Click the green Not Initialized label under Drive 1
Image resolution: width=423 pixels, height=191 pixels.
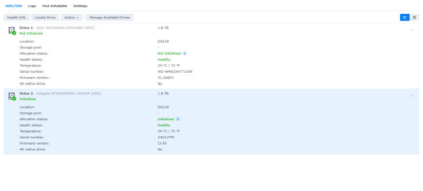pos(31,33)
